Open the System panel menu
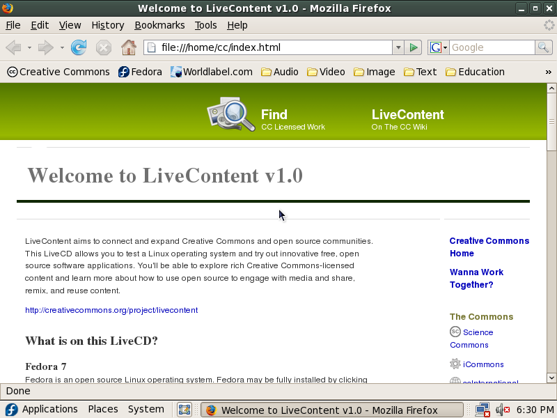The image size is (557, 418). pos(146,409)
